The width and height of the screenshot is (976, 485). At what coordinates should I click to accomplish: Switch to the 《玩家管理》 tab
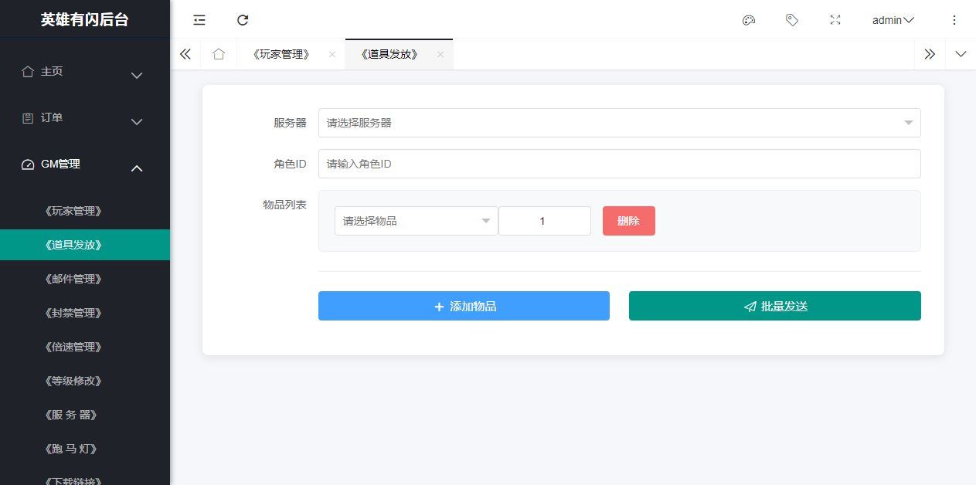(x=282, y=54)
